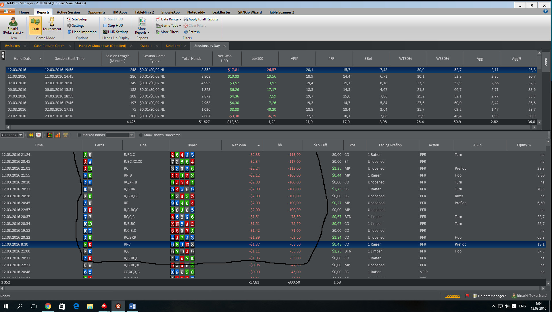The image size is (552, 312).
Task: Open Settings in Options group
Action: (76, 26)
